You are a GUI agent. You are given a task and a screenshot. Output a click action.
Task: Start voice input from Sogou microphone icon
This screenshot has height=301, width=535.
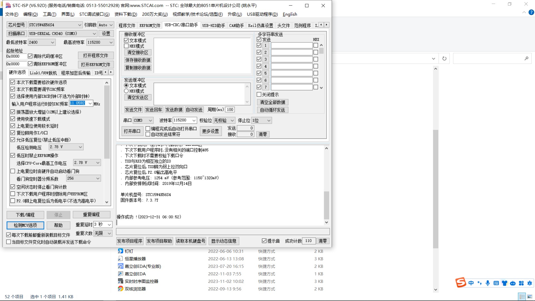[x=488, y=283]
